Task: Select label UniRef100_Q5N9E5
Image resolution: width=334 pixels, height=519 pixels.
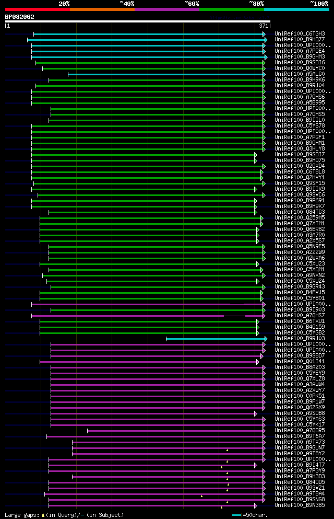Action: coord(300,247)
